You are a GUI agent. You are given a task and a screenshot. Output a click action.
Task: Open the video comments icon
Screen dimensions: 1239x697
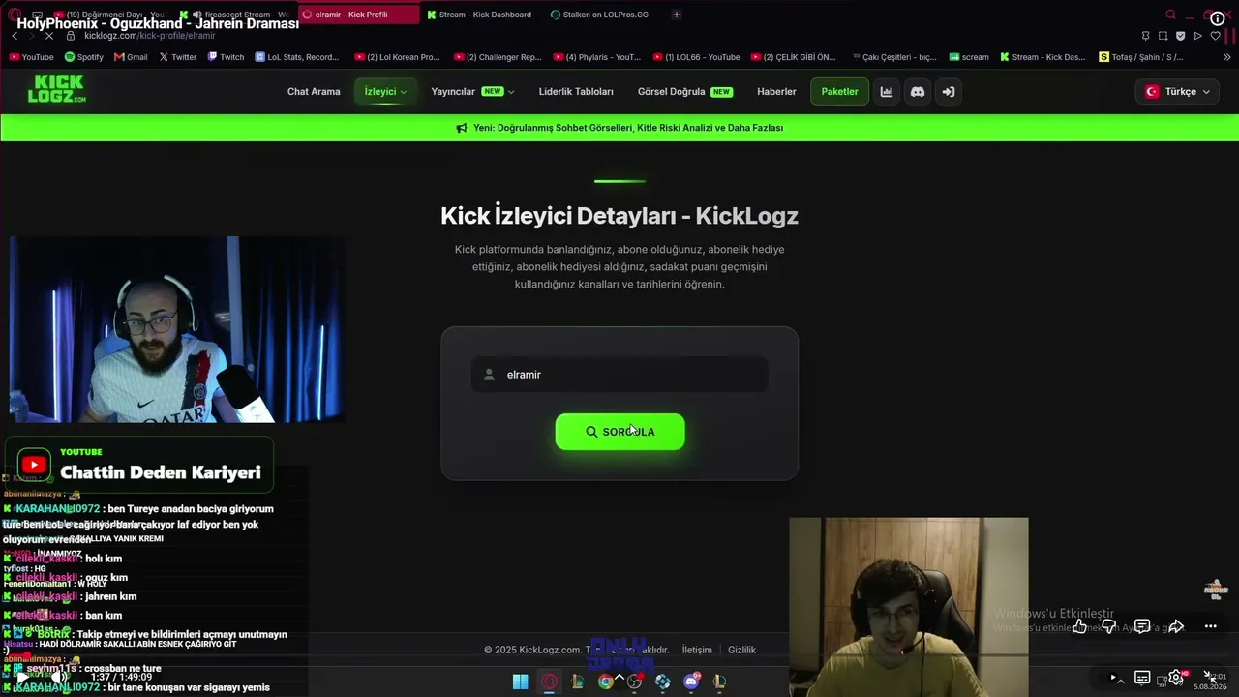pos(1142,626)
